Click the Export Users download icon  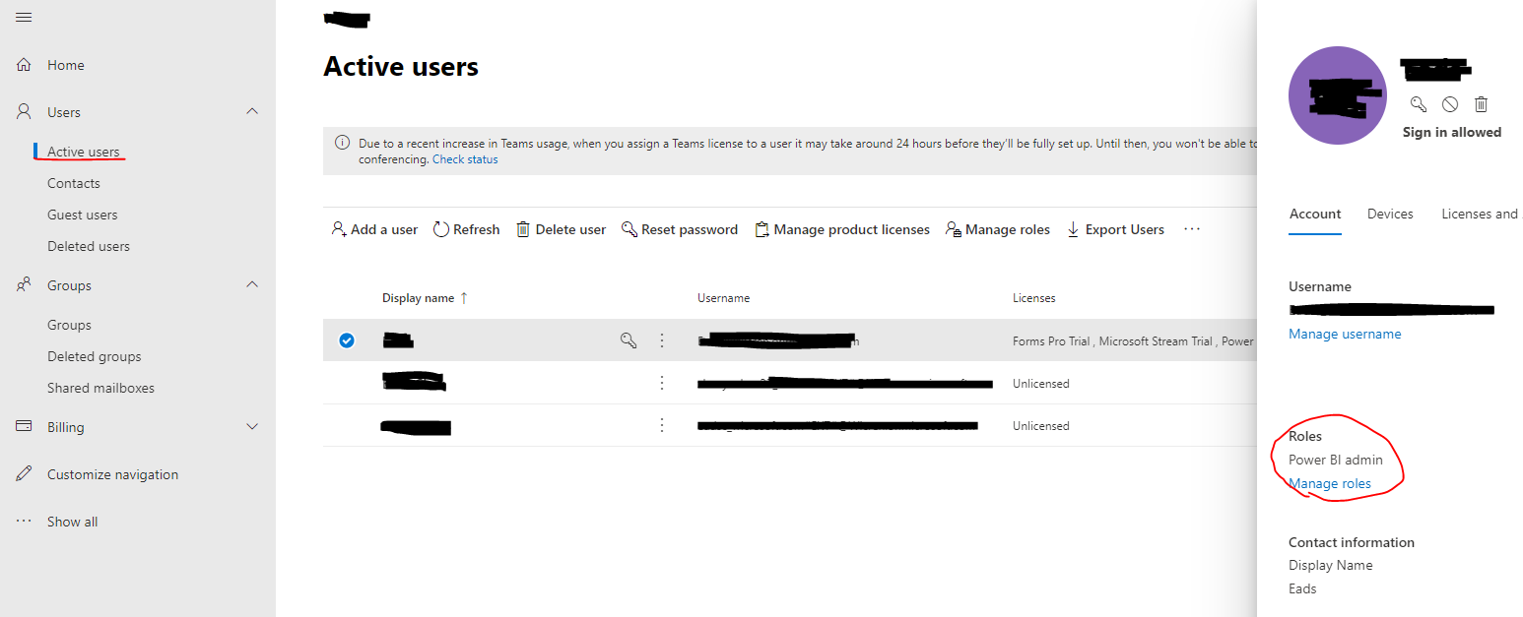(1073, 229)
